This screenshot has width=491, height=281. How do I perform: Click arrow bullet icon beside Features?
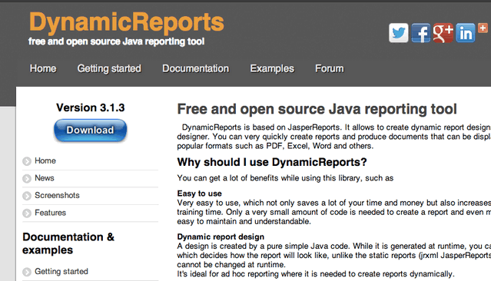click(27, 213)
